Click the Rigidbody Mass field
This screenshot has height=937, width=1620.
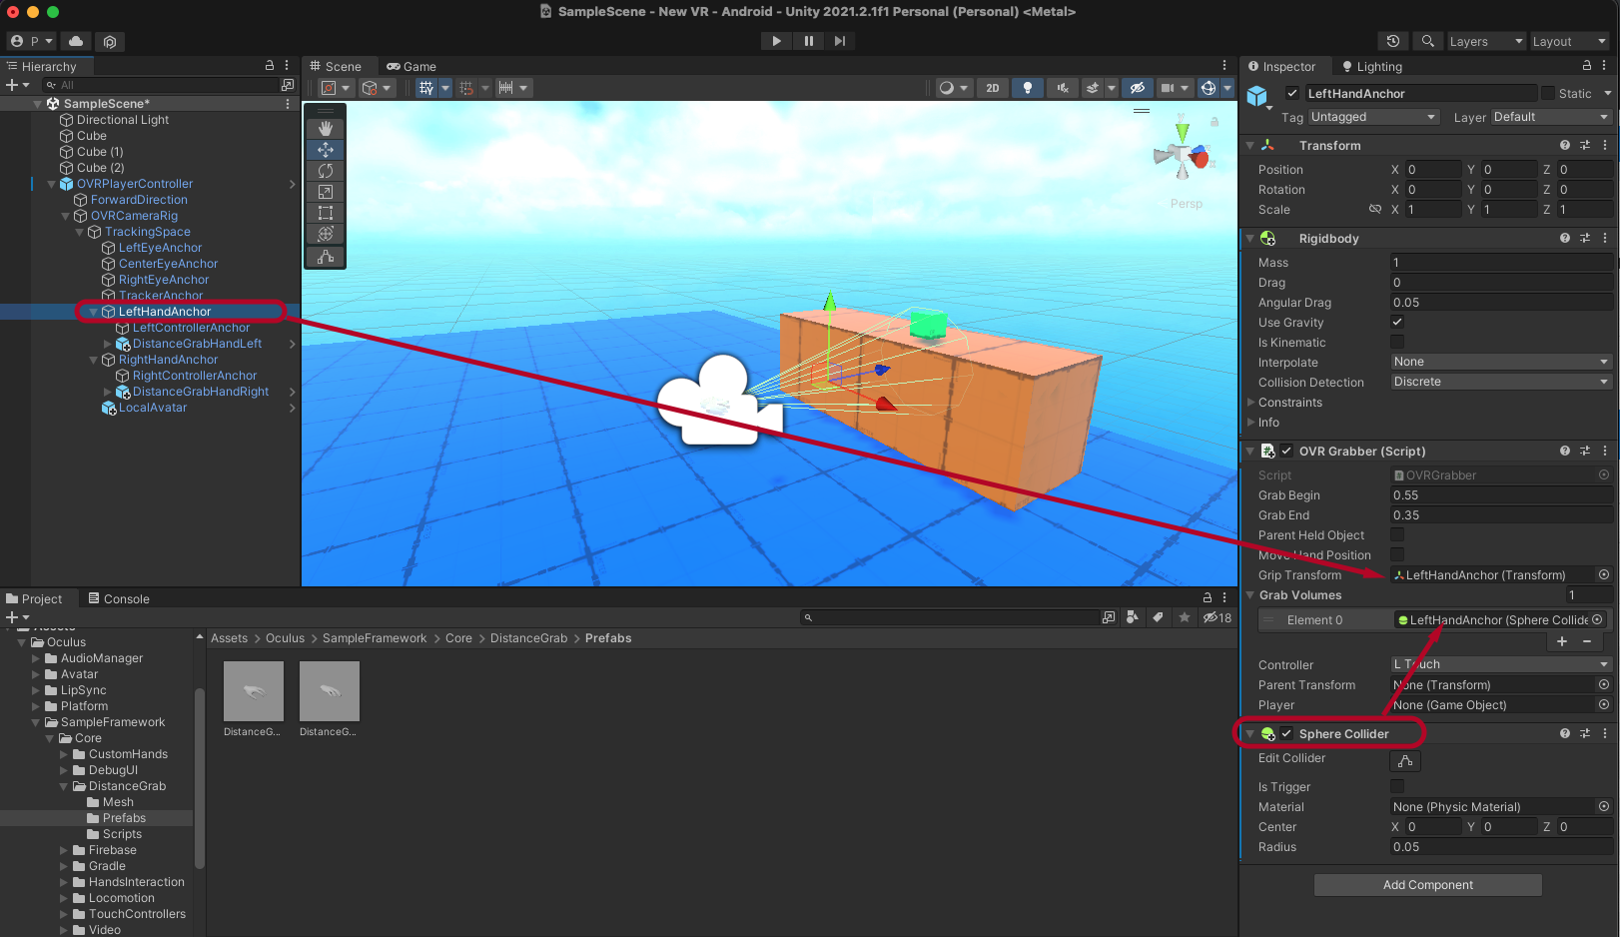(x=1501, y=262)
